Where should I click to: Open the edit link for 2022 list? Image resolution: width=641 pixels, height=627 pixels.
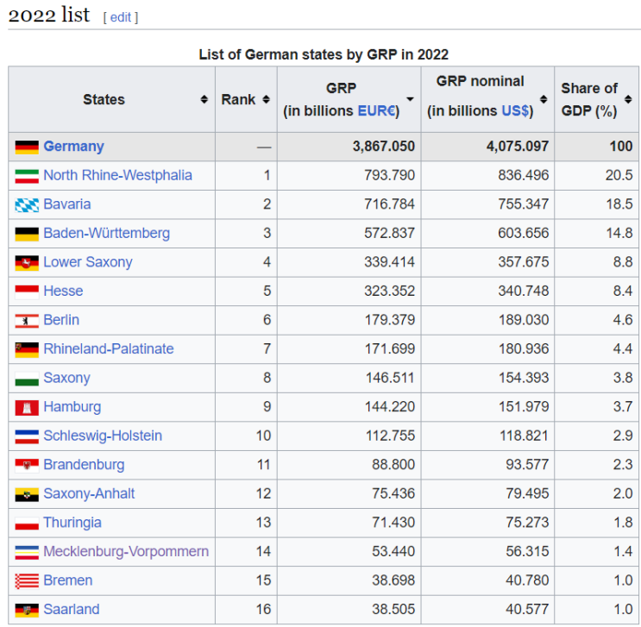(121, 17)
